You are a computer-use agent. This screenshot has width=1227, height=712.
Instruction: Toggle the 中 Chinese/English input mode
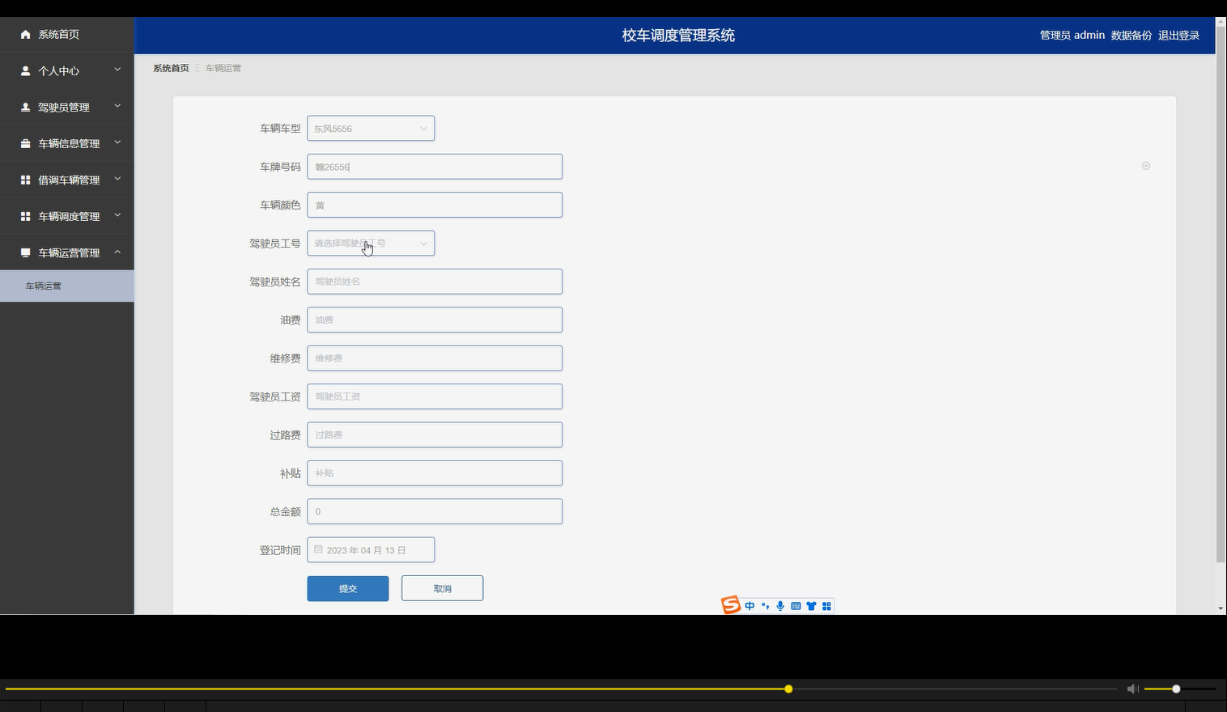tap(749, 606)
